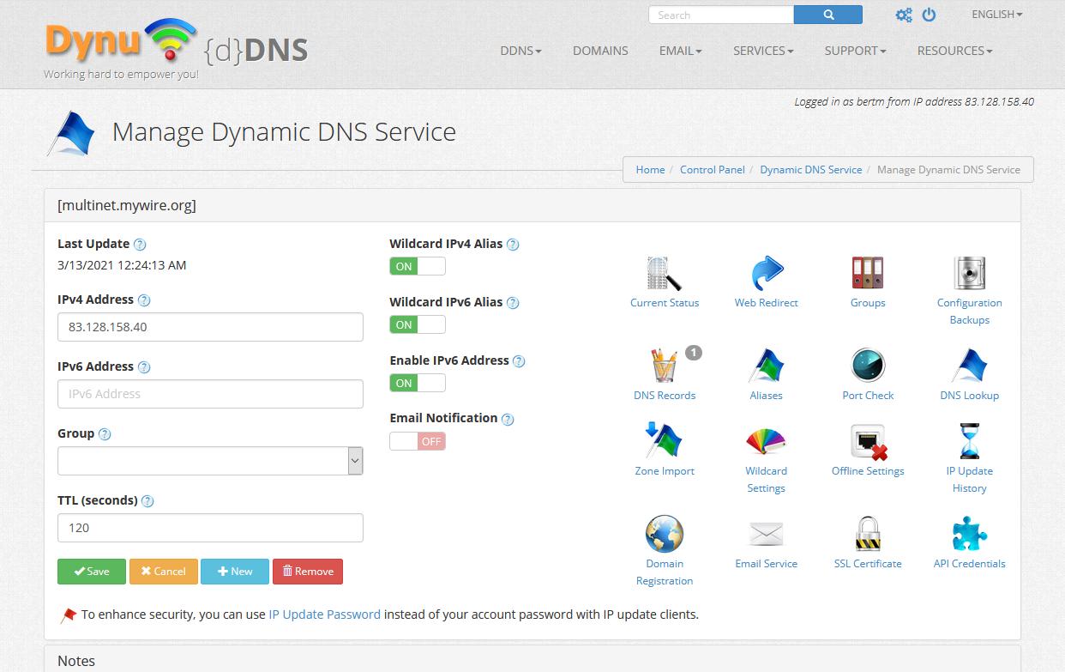Screen dimensions: 1065x672
Task: Open the Current Status icon
Action: [x=665, y=274]
